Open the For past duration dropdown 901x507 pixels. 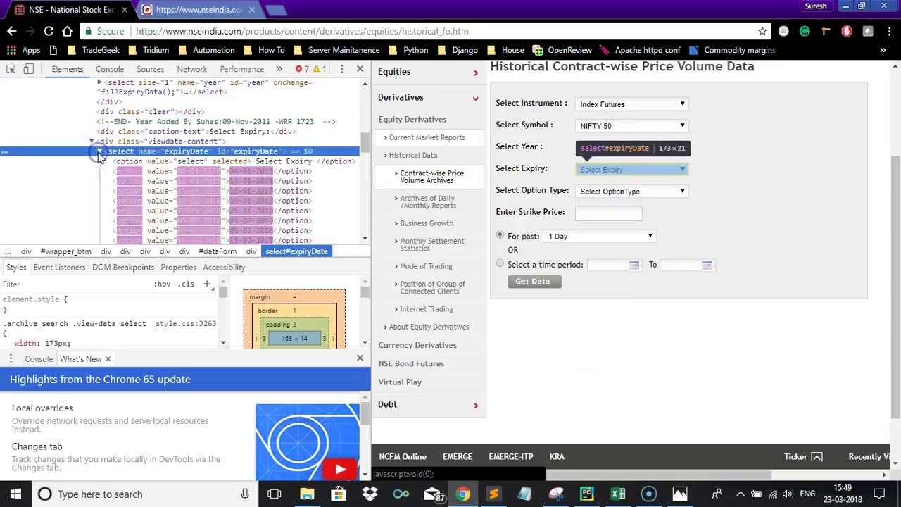[600, 237]
